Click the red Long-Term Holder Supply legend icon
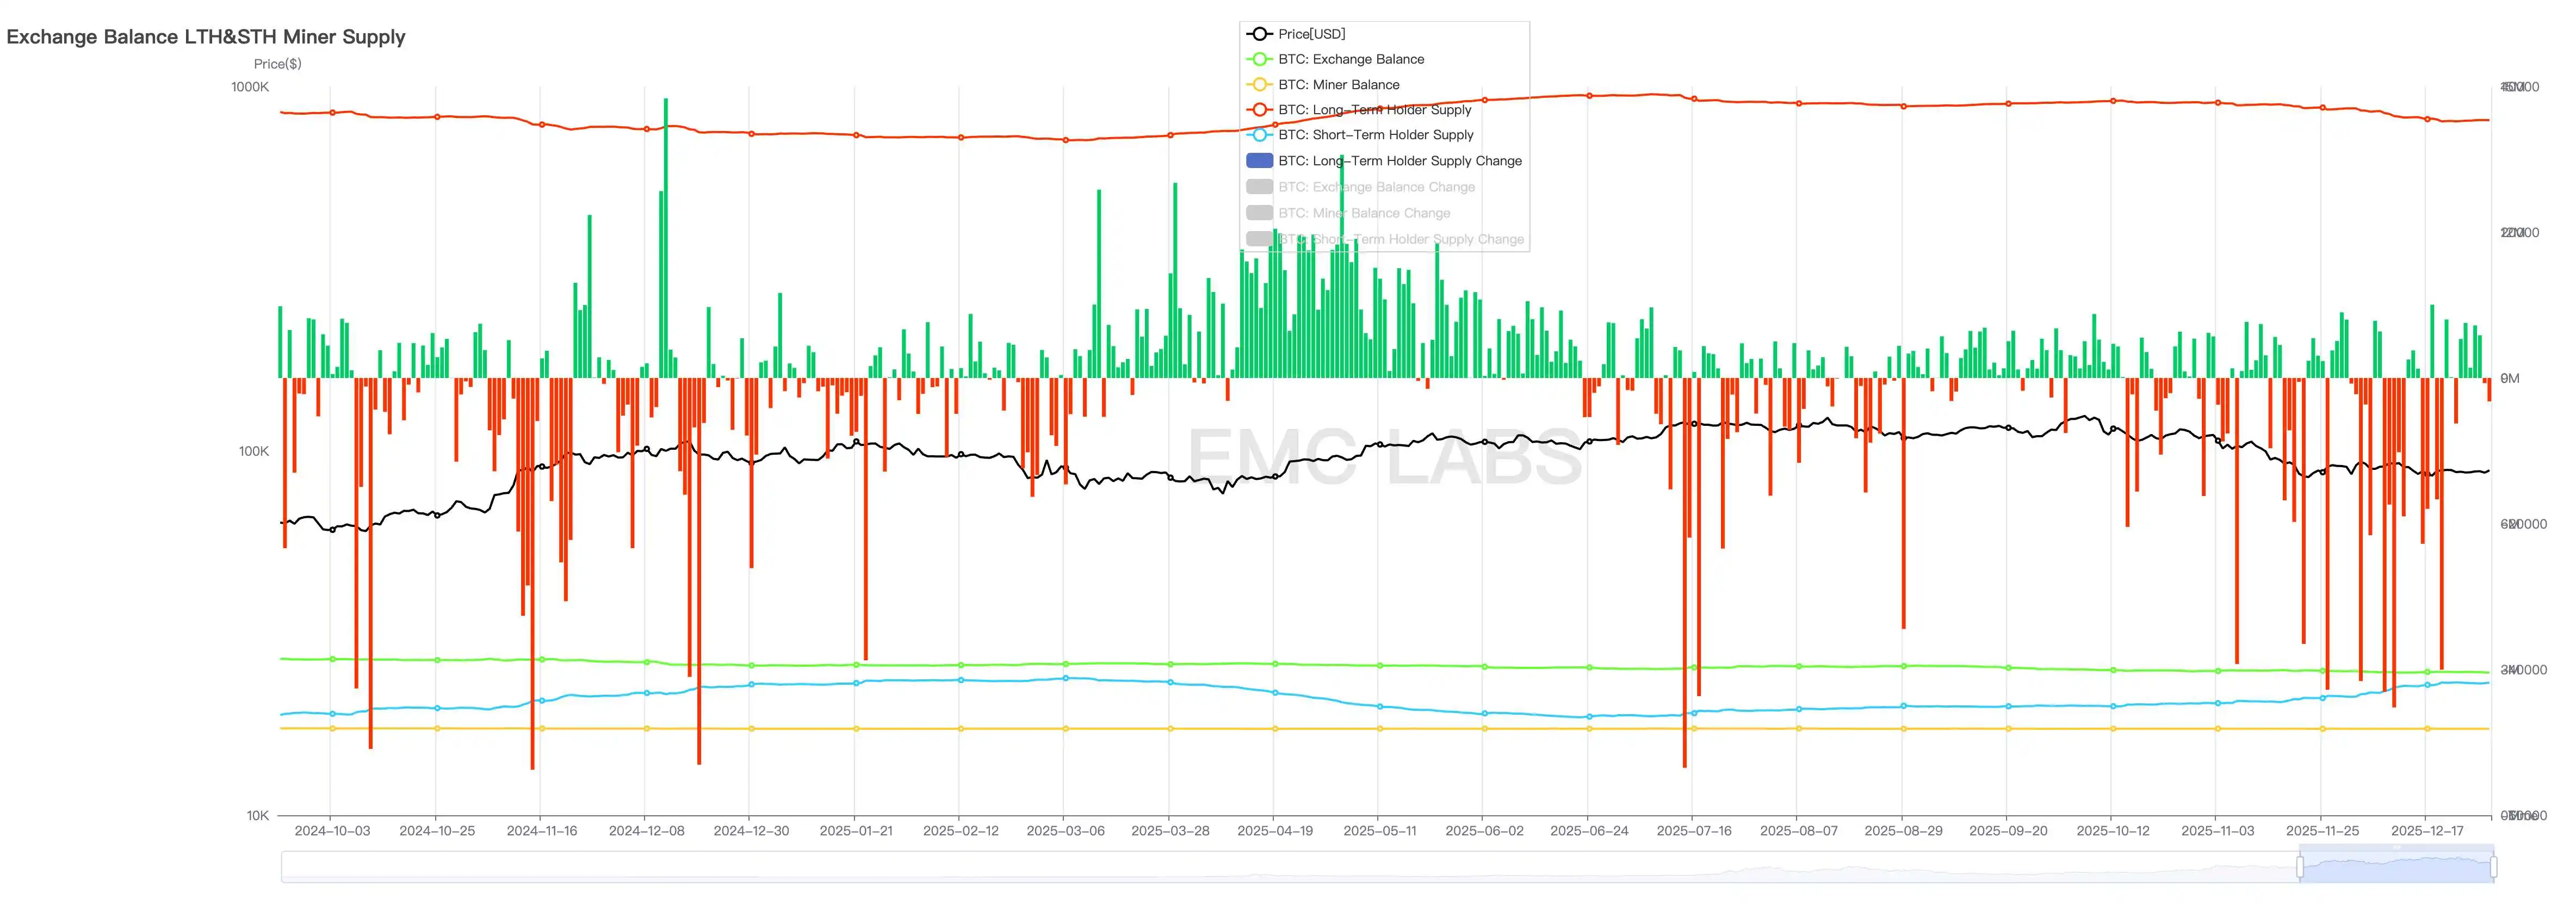Viewport: 2576px width, 905px height. pyautogui.click(x=1259, y=110)
